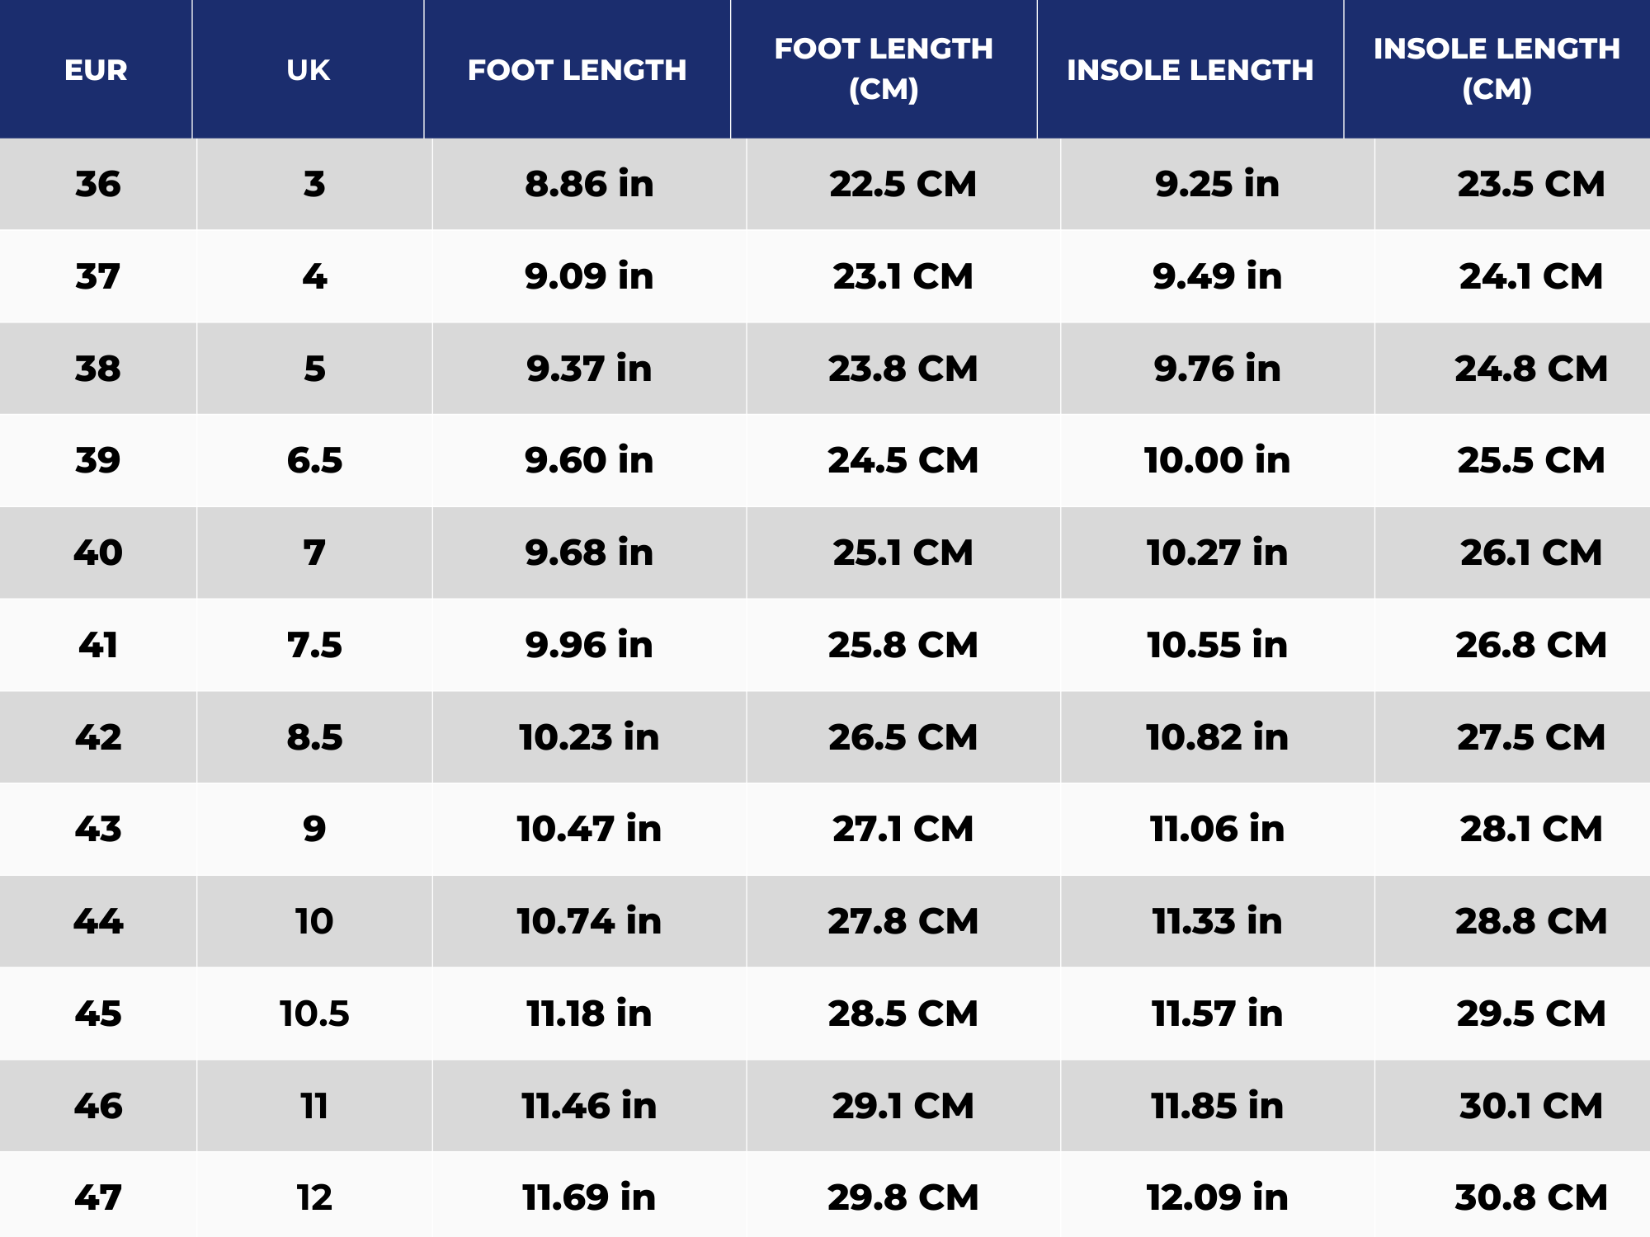This screenshot has width=1650, height=1237.
Task: Click the 9.76 in insole length cell
Action: coord(1217,369)
